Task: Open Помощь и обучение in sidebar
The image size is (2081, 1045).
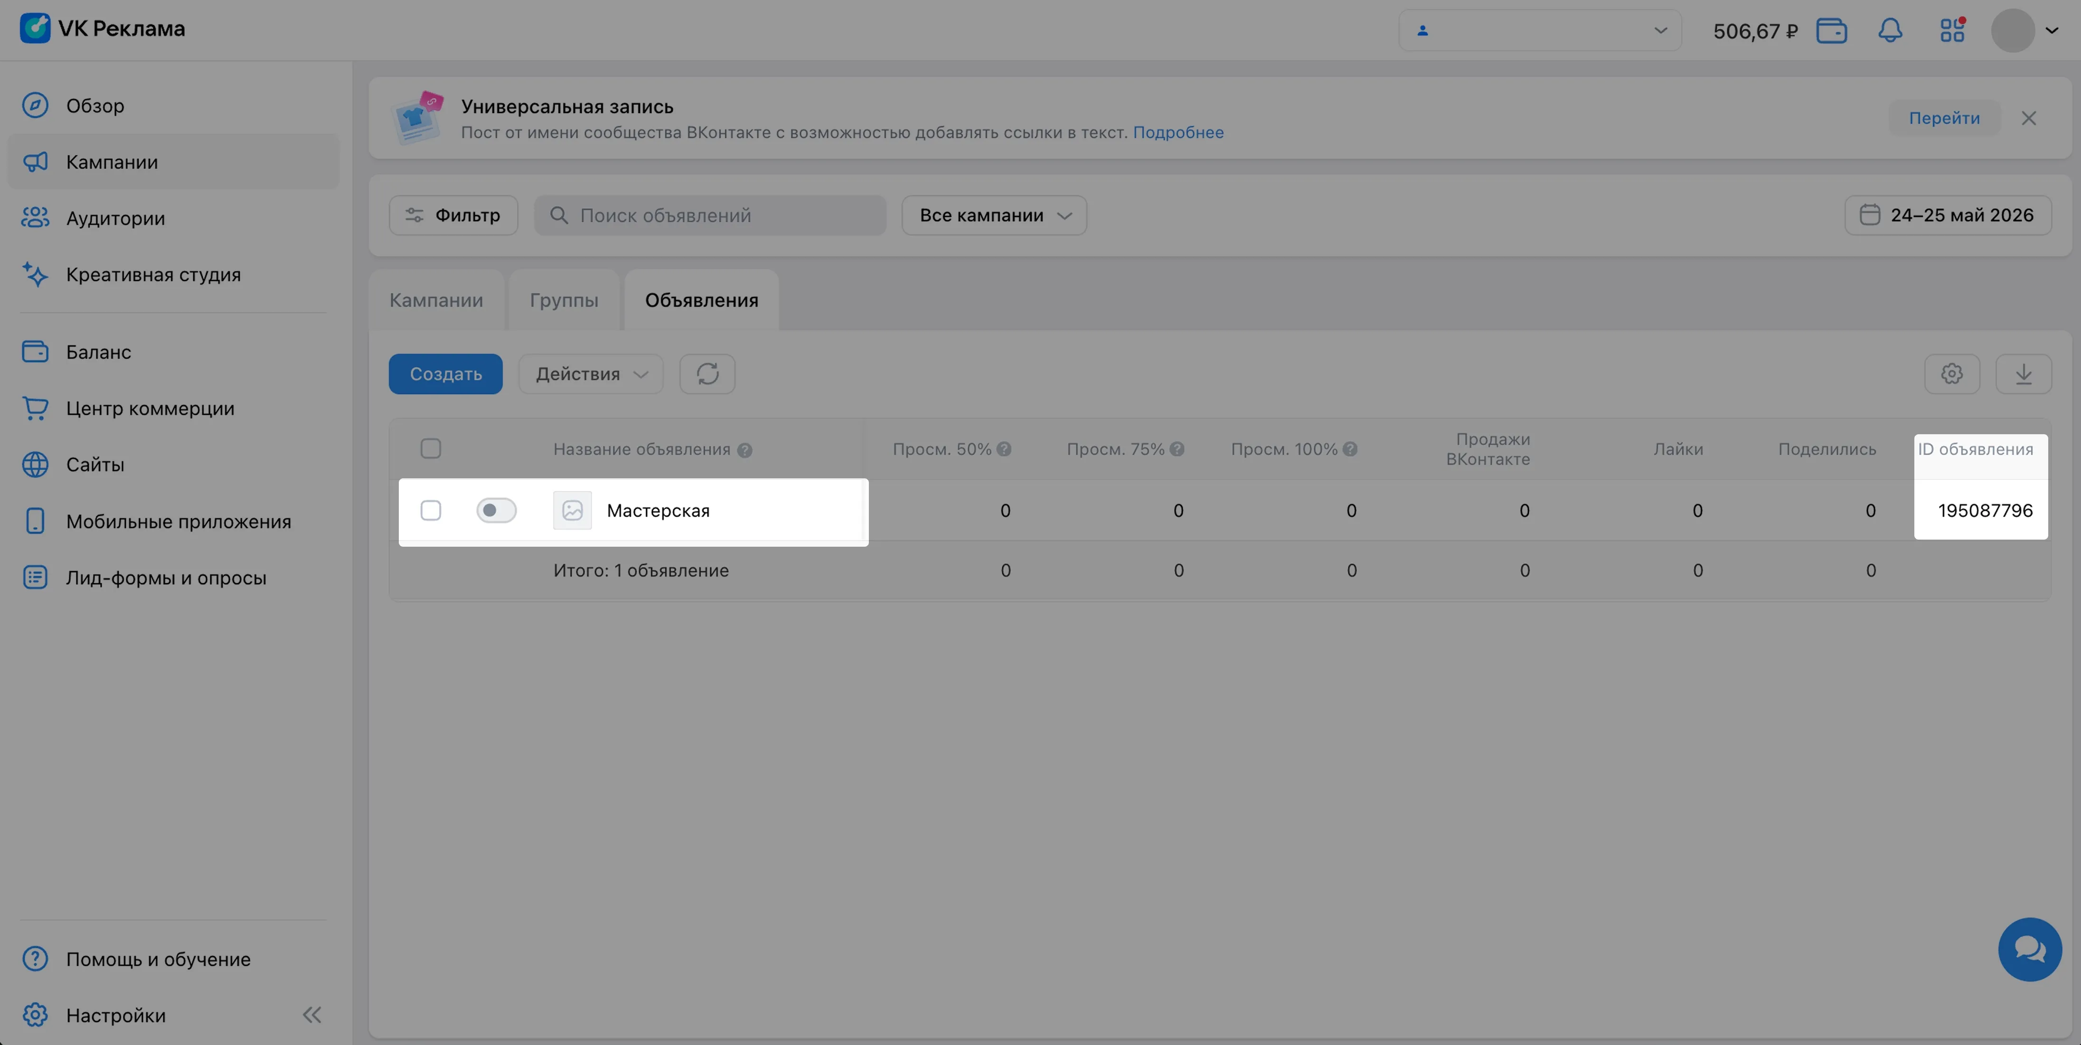Action: click(x=174, y=959)
